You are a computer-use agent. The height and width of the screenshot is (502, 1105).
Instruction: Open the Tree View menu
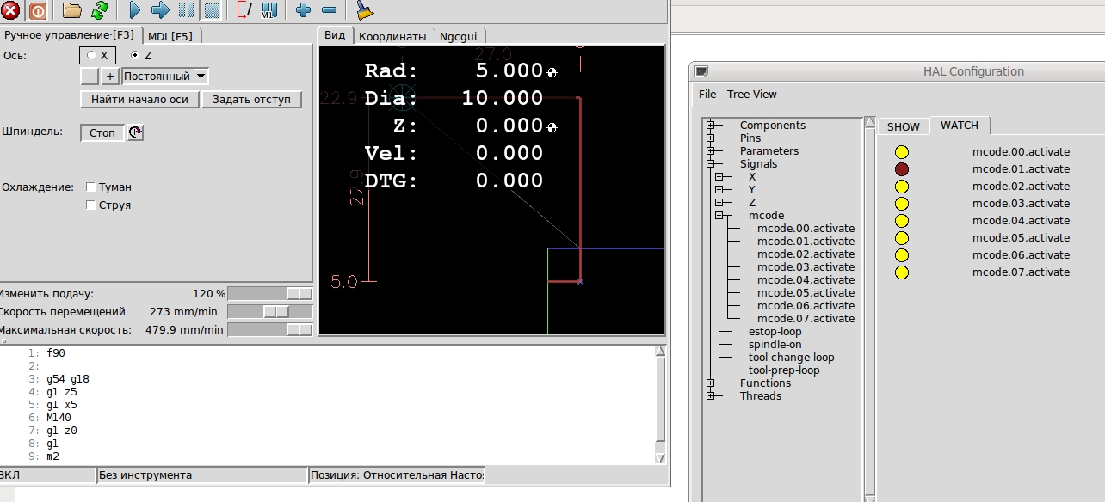752,95
